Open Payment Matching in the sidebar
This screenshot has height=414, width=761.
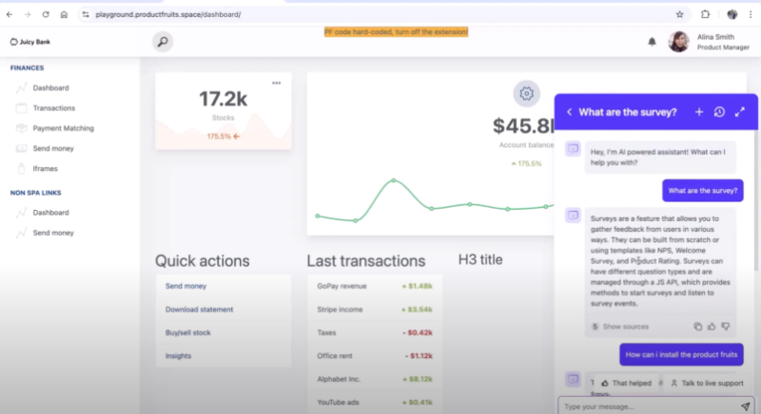(63, 128)
